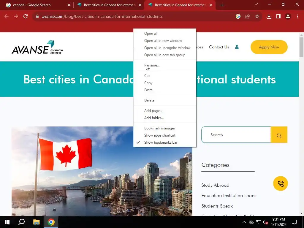Select Paste in context menu
This screenshot has height=228, width=304.
pos(165,90)
